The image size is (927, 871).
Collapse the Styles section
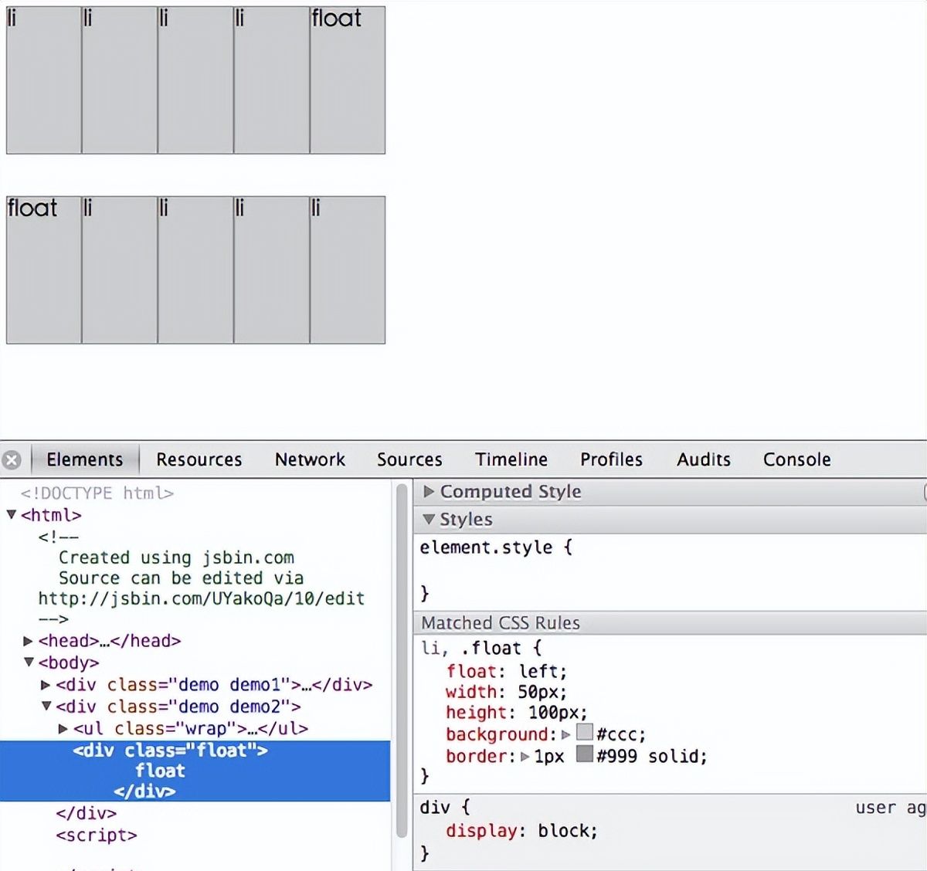click(429, 520)
